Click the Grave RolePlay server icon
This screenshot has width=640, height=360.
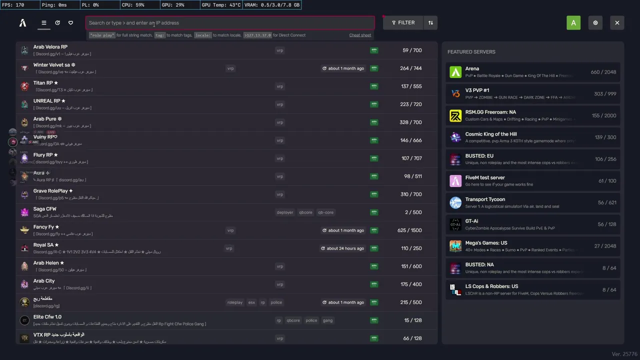pos(24,194)
